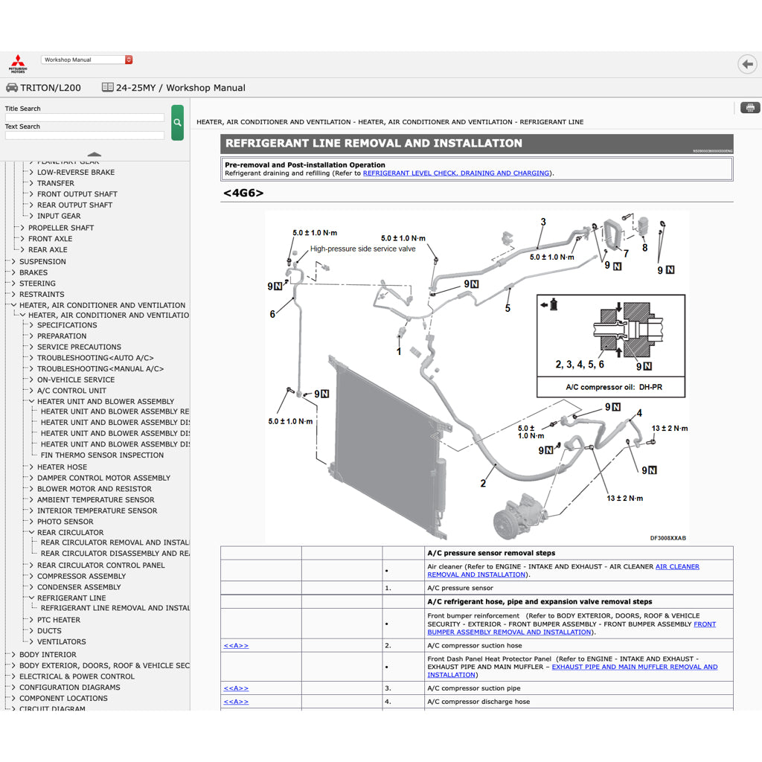Viewport: 762px width, 762px height.
Task: Open REFRIGERANT LINE REMOVAL AND INSTALLATION topic
Action: [114, 608]
